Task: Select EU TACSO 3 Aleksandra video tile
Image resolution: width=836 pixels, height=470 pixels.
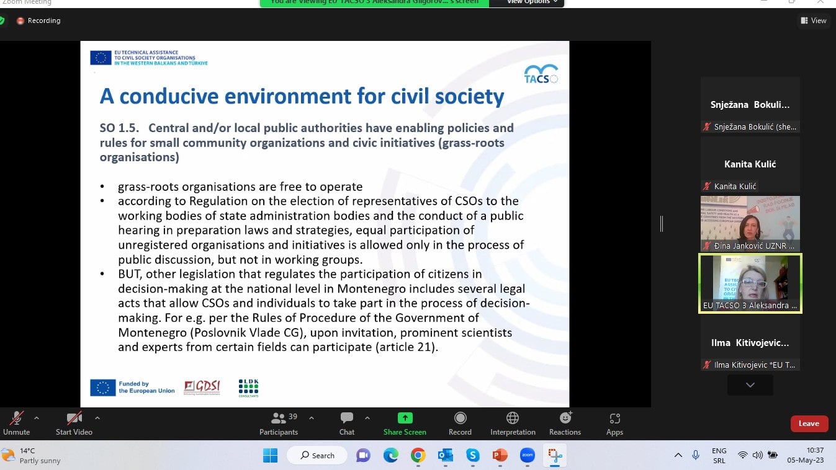Action: [750, 283]
